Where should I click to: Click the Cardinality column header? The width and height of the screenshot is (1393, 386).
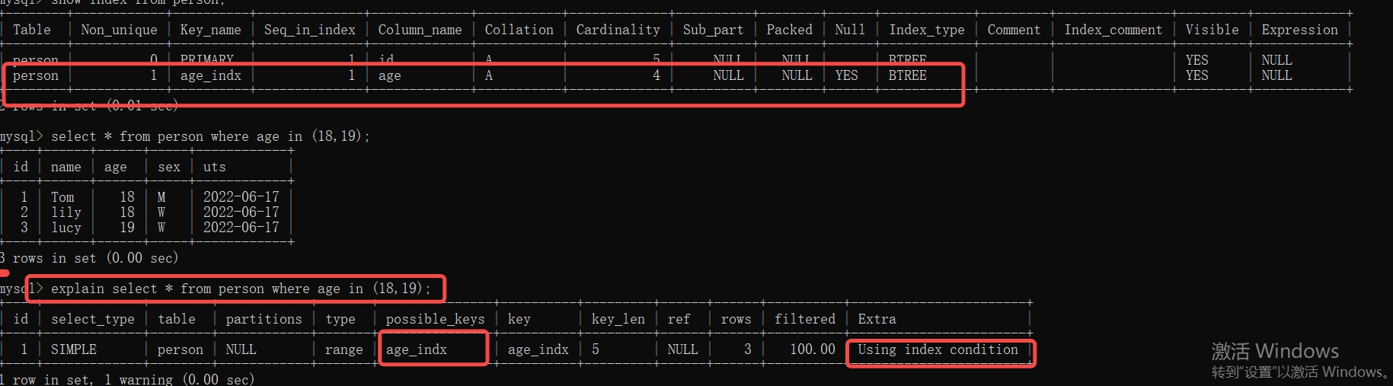tap(618, 30)
